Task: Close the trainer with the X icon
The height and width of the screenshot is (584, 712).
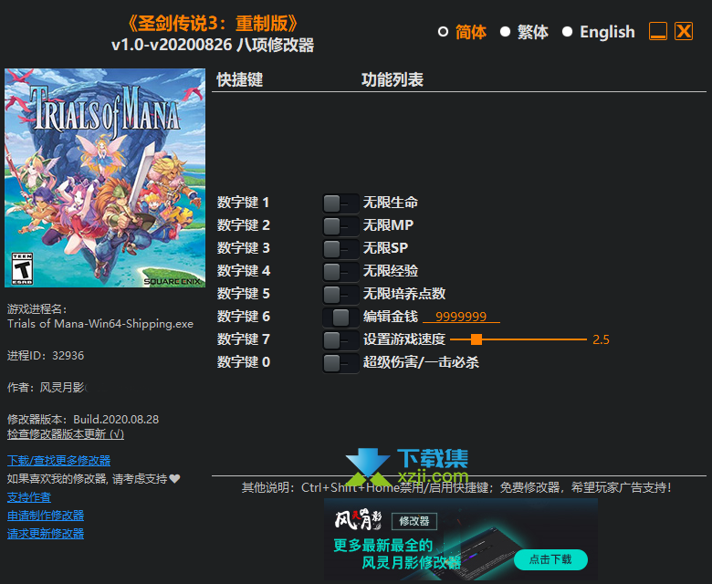Action: pyautogui.click(x=684, y=31)
